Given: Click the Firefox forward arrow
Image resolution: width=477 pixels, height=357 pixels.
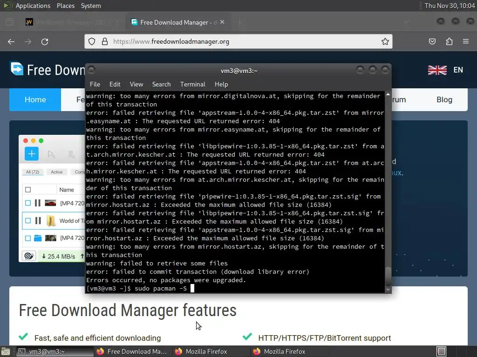Looking at the screenshot, I should pos(28,41).
